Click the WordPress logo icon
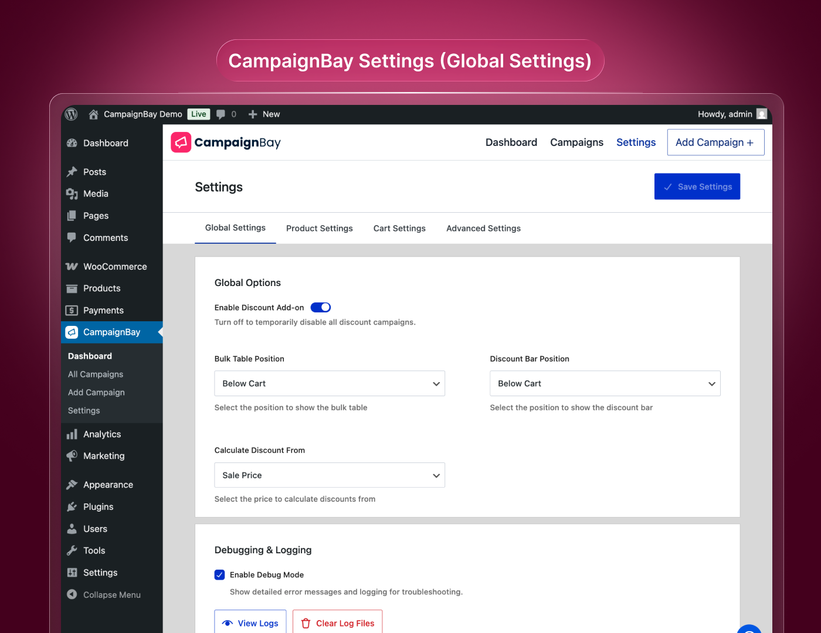This screenshot has height=633, width=821. [x=72, y=114]
